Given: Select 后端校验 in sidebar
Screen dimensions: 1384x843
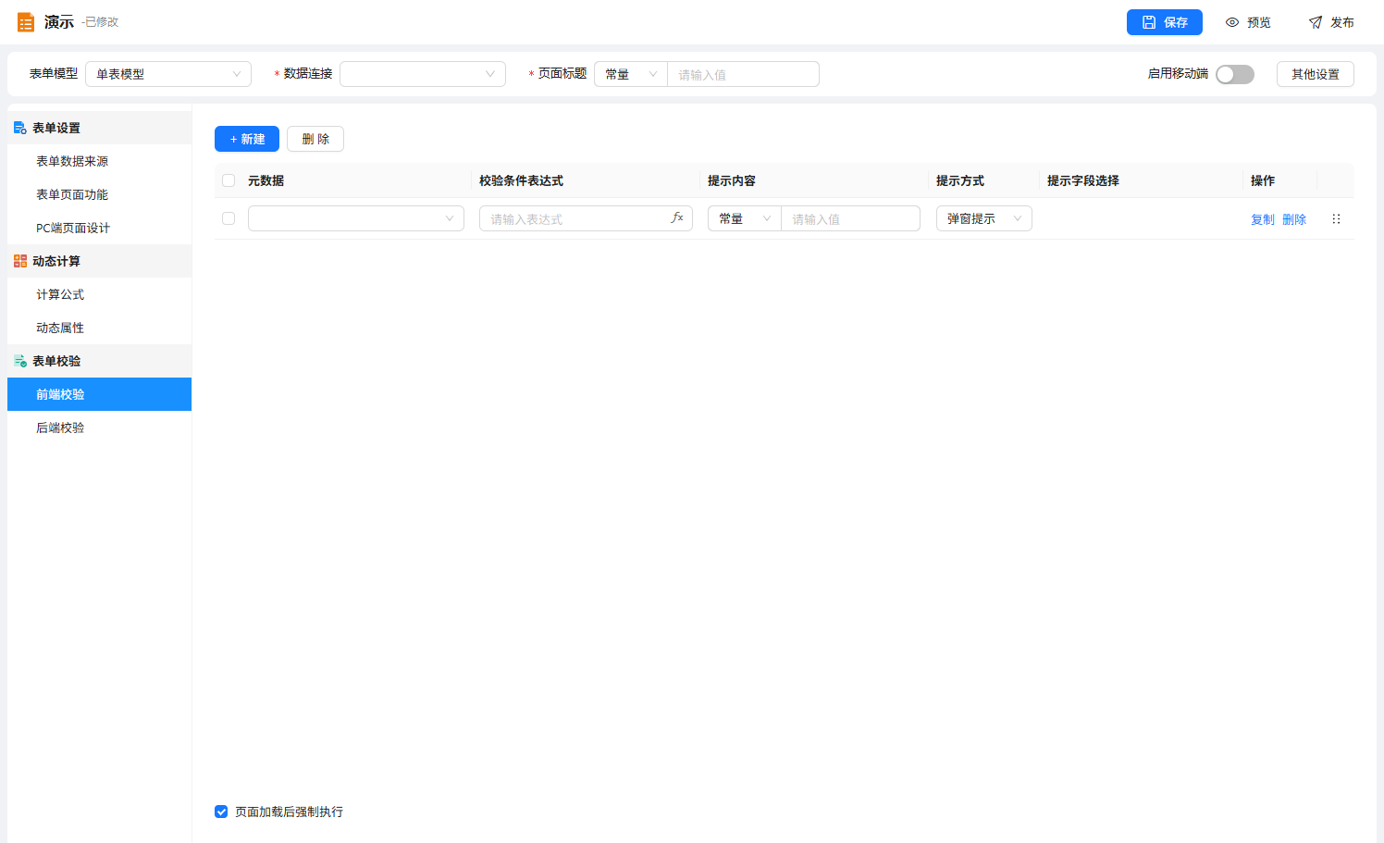Looking at the screenshot, I should click(100, 428).
